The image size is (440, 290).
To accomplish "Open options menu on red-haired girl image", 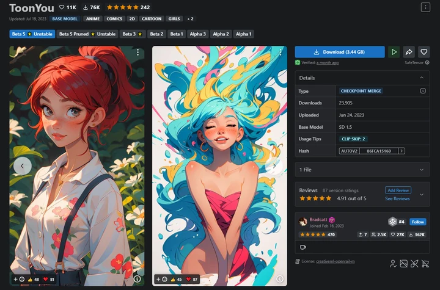I will 137,53.
